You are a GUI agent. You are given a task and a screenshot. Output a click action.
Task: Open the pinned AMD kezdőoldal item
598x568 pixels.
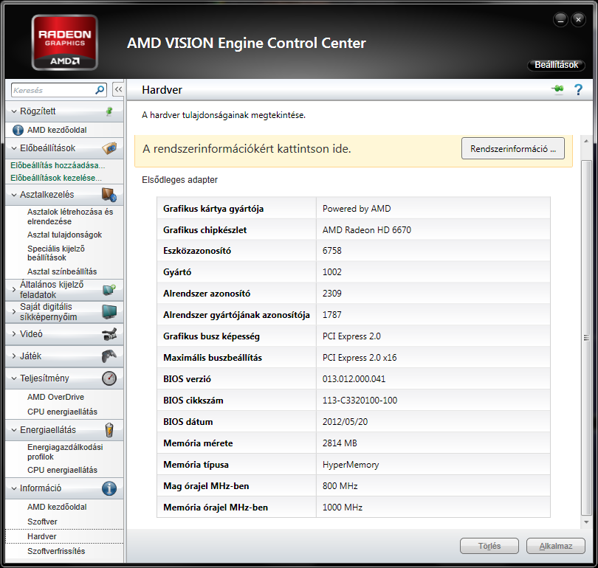(x=57, y=131)
